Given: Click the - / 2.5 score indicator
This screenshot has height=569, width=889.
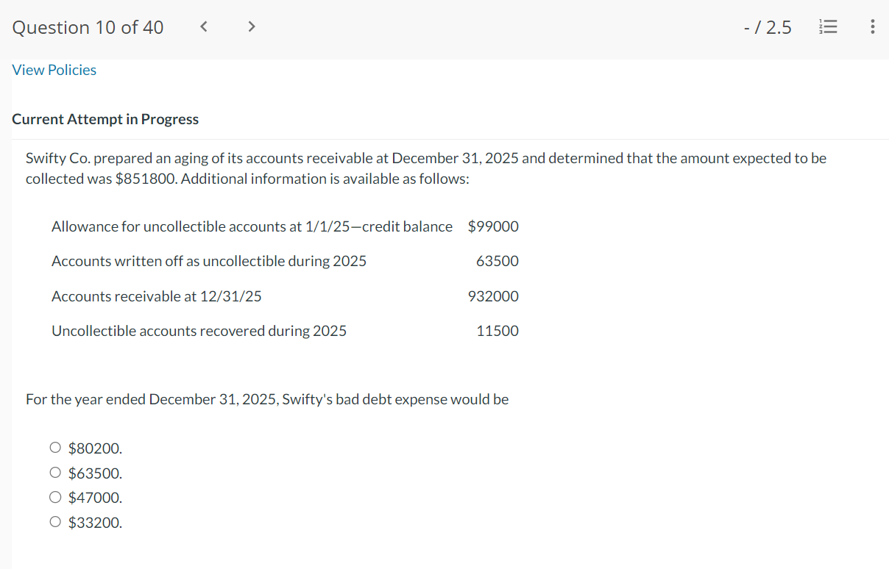Looking at the screenshot, I should (x=768, y=26).
